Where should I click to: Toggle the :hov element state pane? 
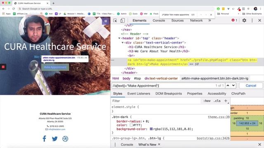click(x=207, y=101)
